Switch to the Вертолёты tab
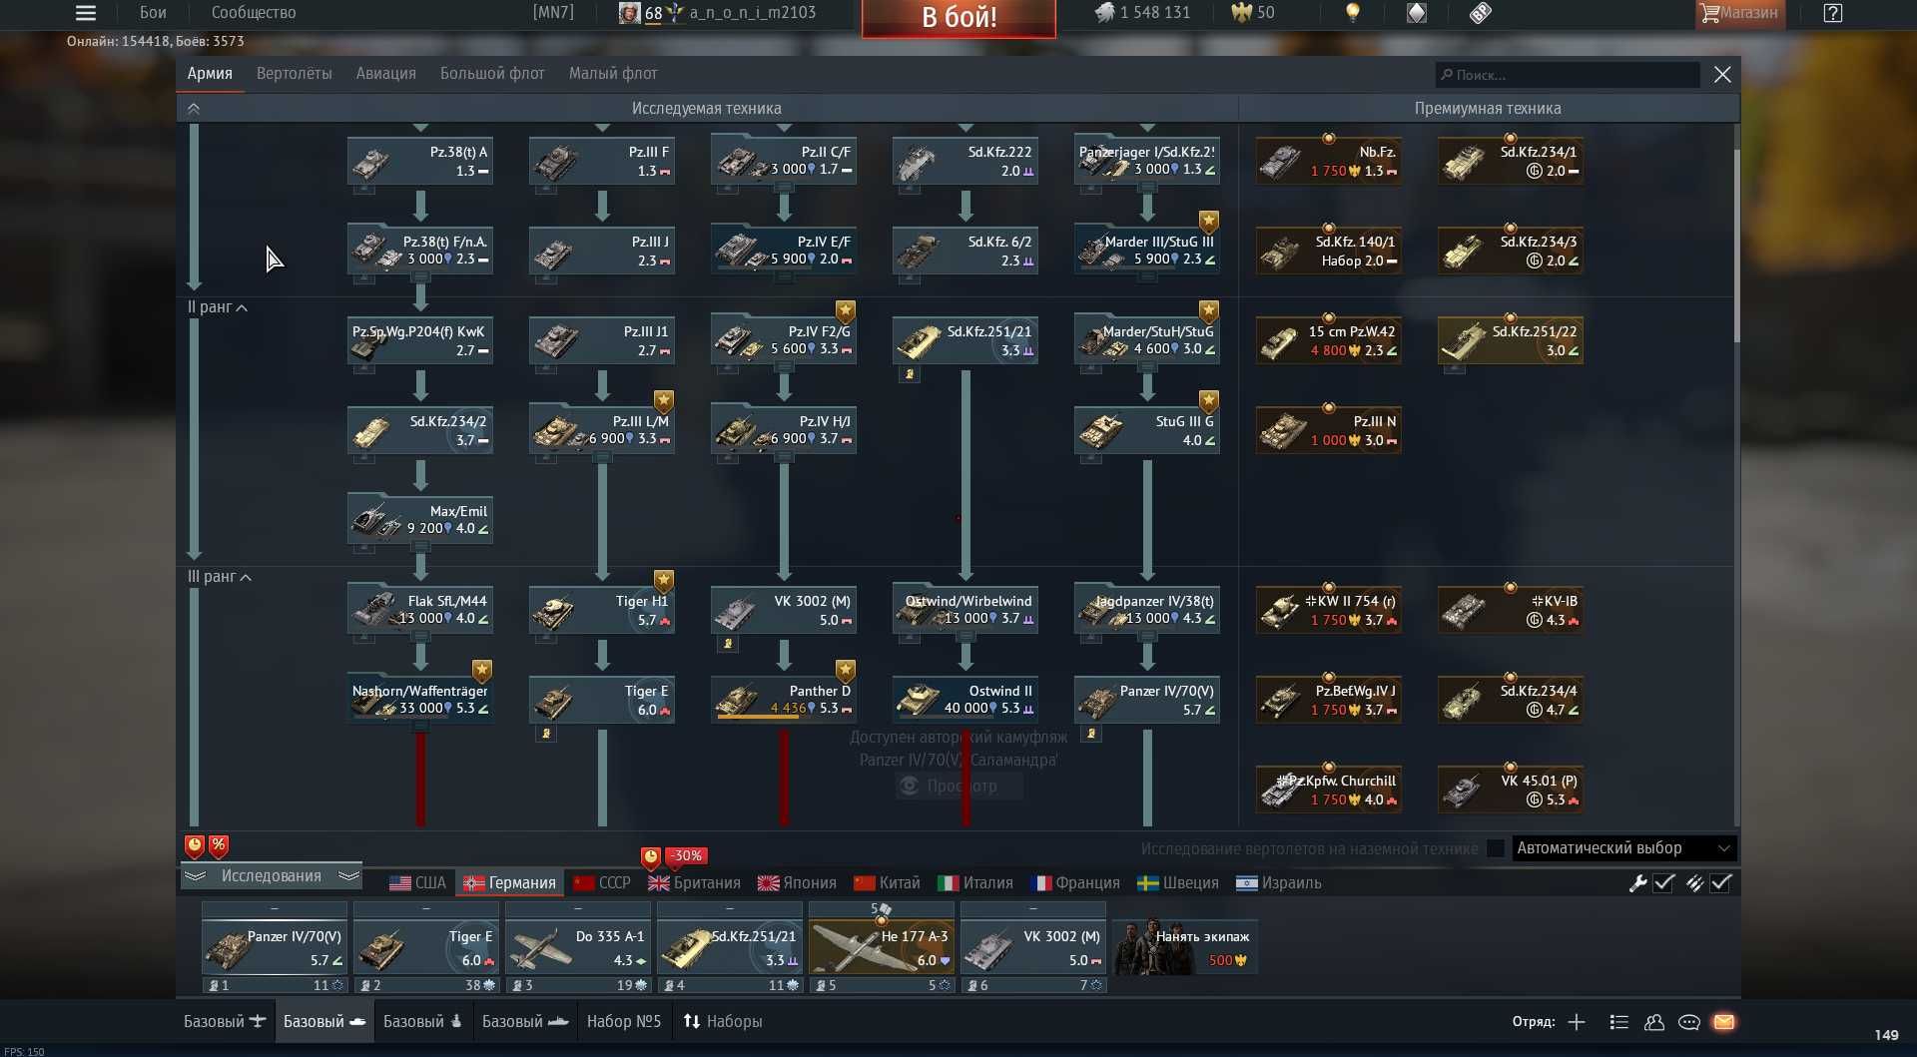1917x1057 pixels. 295,74
